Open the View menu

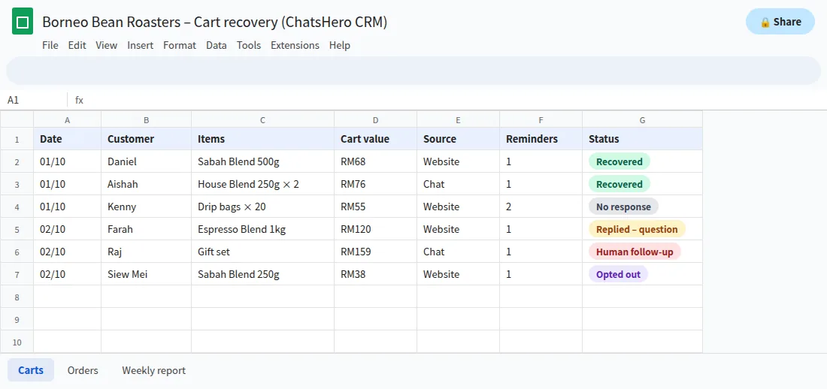pos(107,45)
